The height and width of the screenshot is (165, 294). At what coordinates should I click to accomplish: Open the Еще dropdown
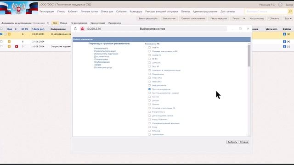point(288,18)
